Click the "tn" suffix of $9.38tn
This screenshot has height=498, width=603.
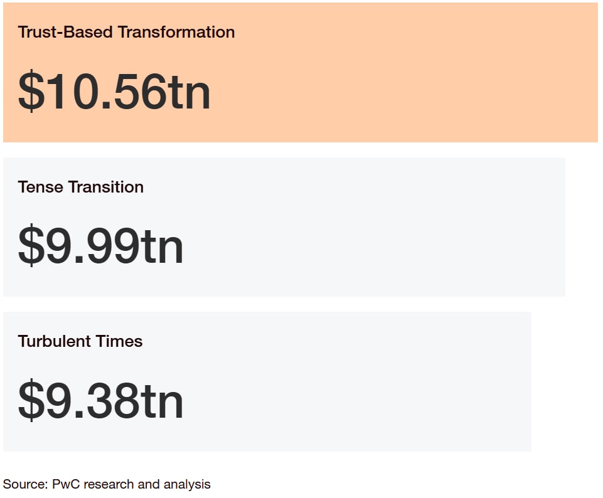pyautogui.click(x=161, y=401)
